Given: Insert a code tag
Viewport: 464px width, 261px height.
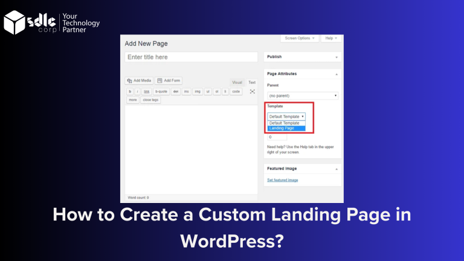Looking at the screenshot, I should (x=236, y=91).
